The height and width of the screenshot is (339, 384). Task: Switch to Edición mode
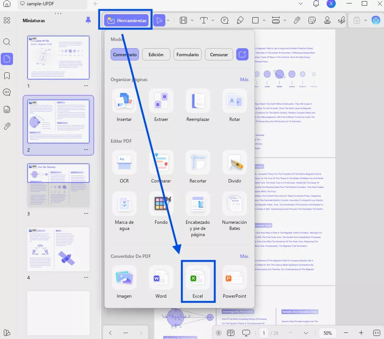[x=156, y=54]
